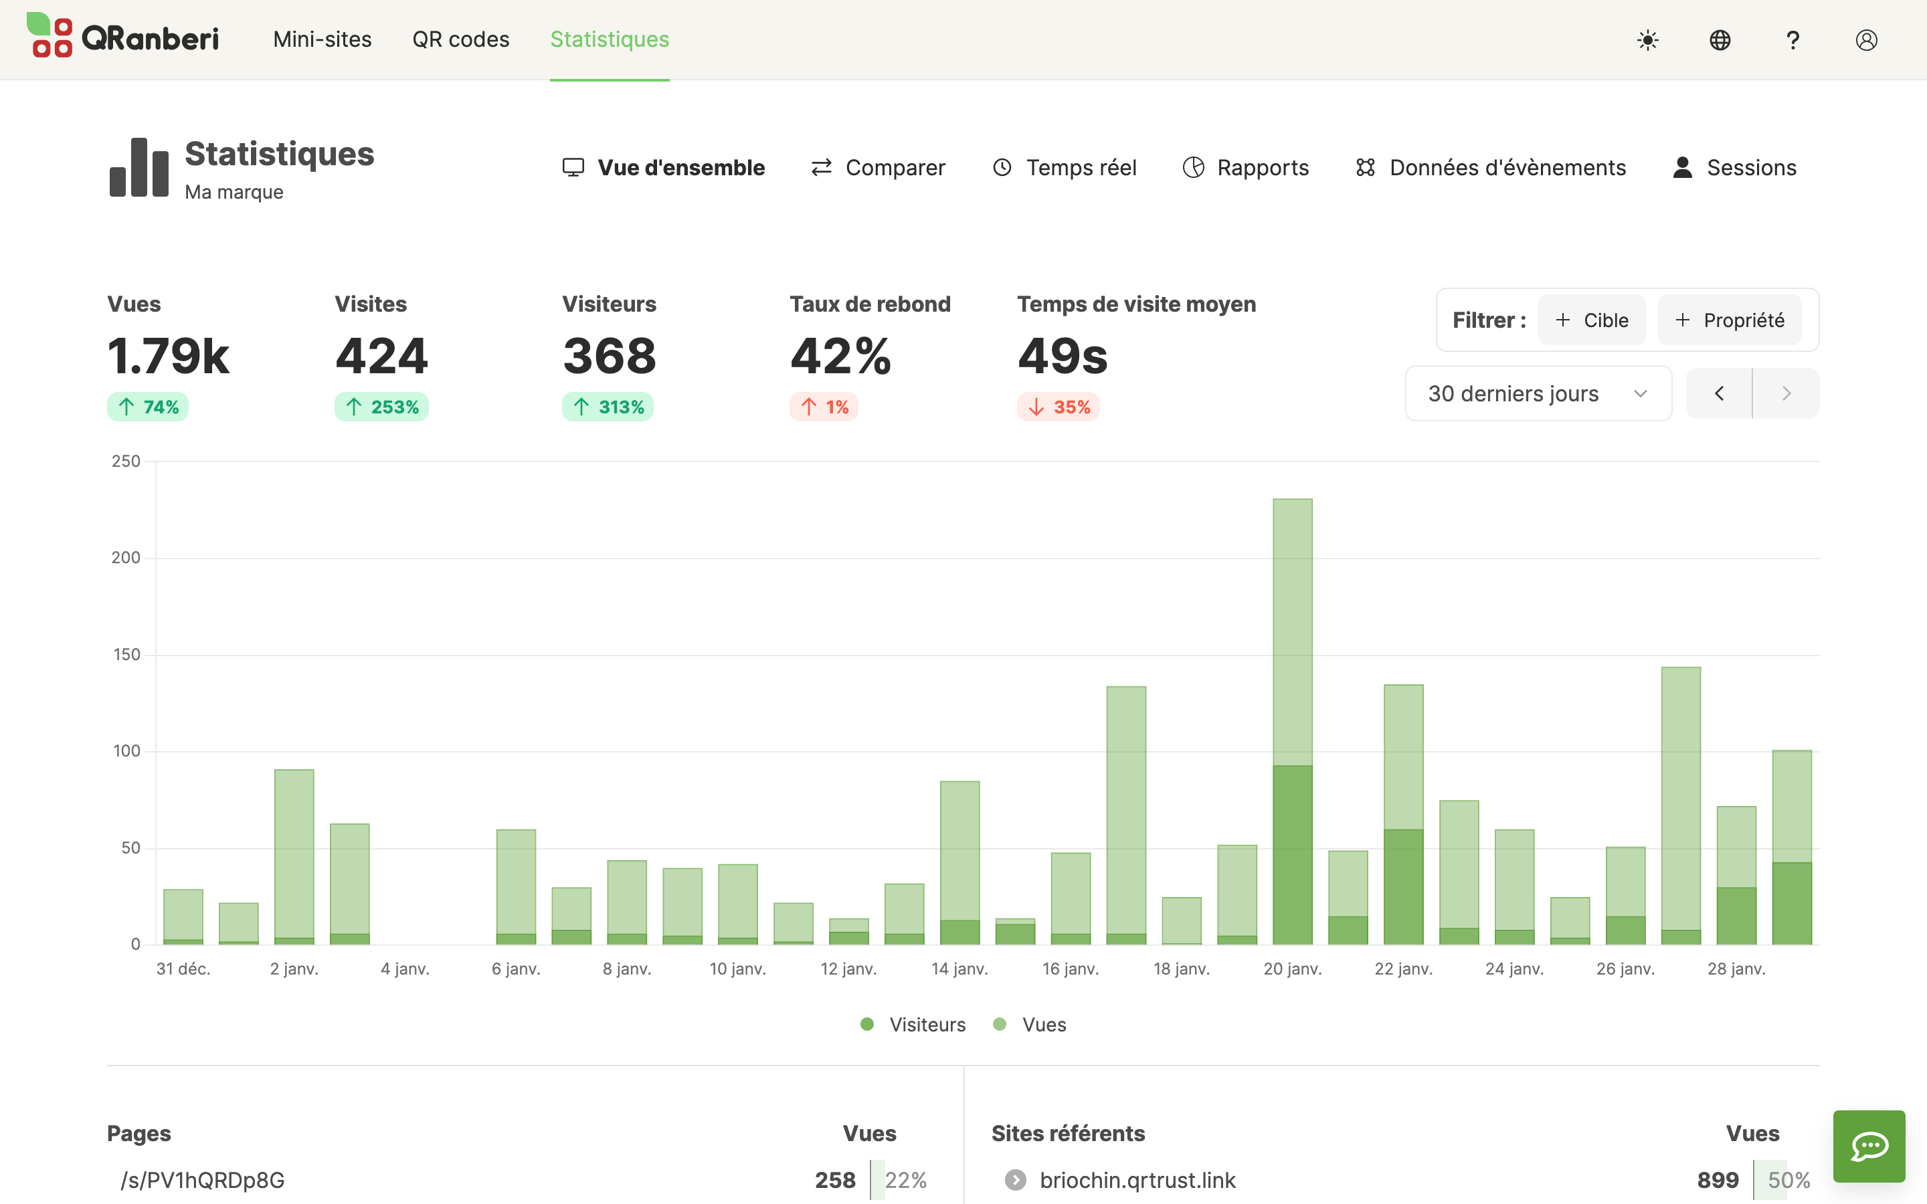Image resolution: width=1927 pixels, height=1204 pixels.
Task: Open the language globe icon
Action: tap(1720, 40)
